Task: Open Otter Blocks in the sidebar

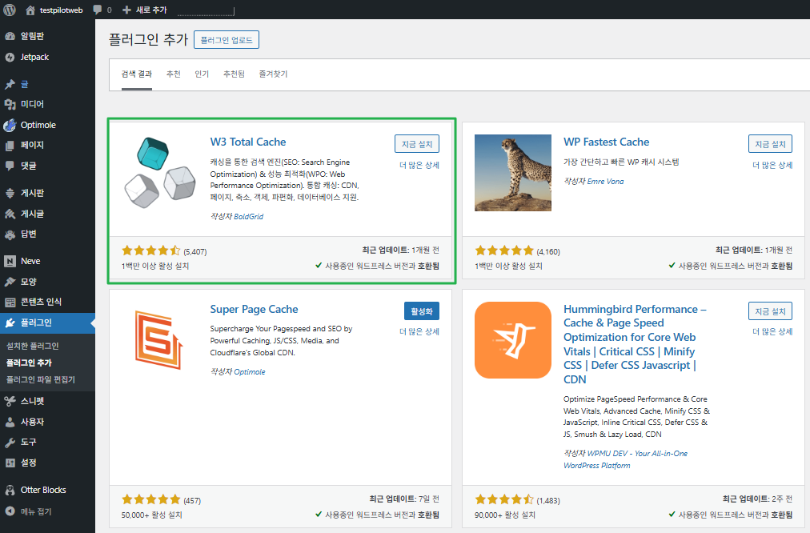Action: [x=43, y=490]
